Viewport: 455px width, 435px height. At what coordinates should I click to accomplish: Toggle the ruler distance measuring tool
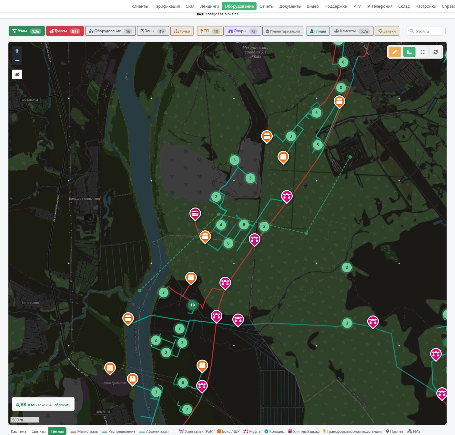(x=409, y=52)
